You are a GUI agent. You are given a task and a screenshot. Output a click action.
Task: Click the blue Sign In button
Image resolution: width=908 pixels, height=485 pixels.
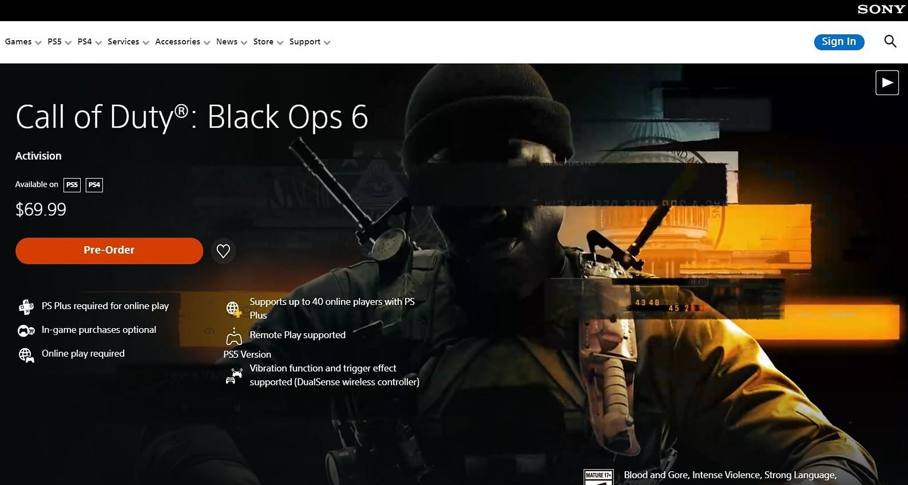pyautogui.click(x=839, y=42)
